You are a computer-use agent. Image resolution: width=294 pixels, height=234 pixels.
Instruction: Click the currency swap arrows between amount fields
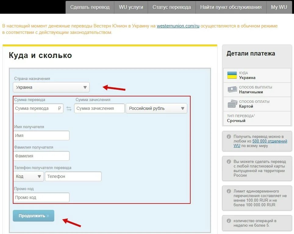pos(69,108)
